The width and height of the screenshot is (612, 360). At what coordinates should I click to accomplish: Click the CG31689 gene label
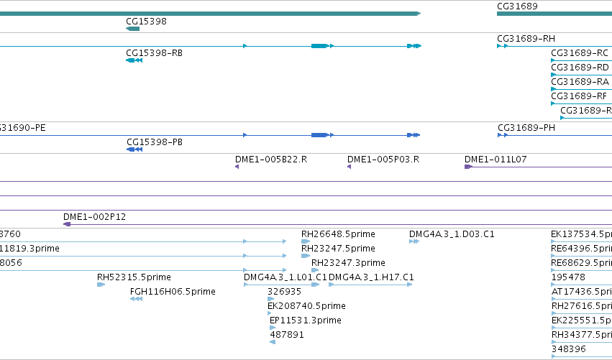click(517, 6)
